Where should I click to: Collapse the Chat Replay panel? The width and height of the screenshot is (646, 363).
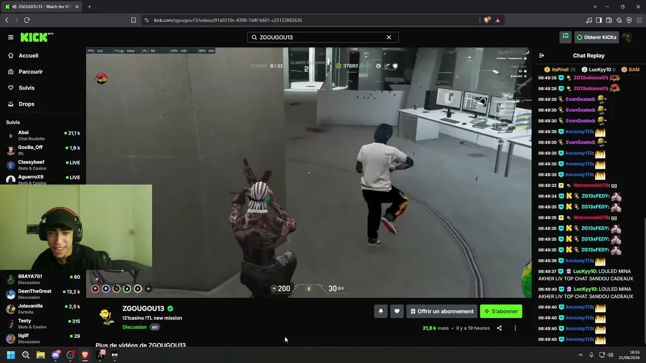[542, 55]
